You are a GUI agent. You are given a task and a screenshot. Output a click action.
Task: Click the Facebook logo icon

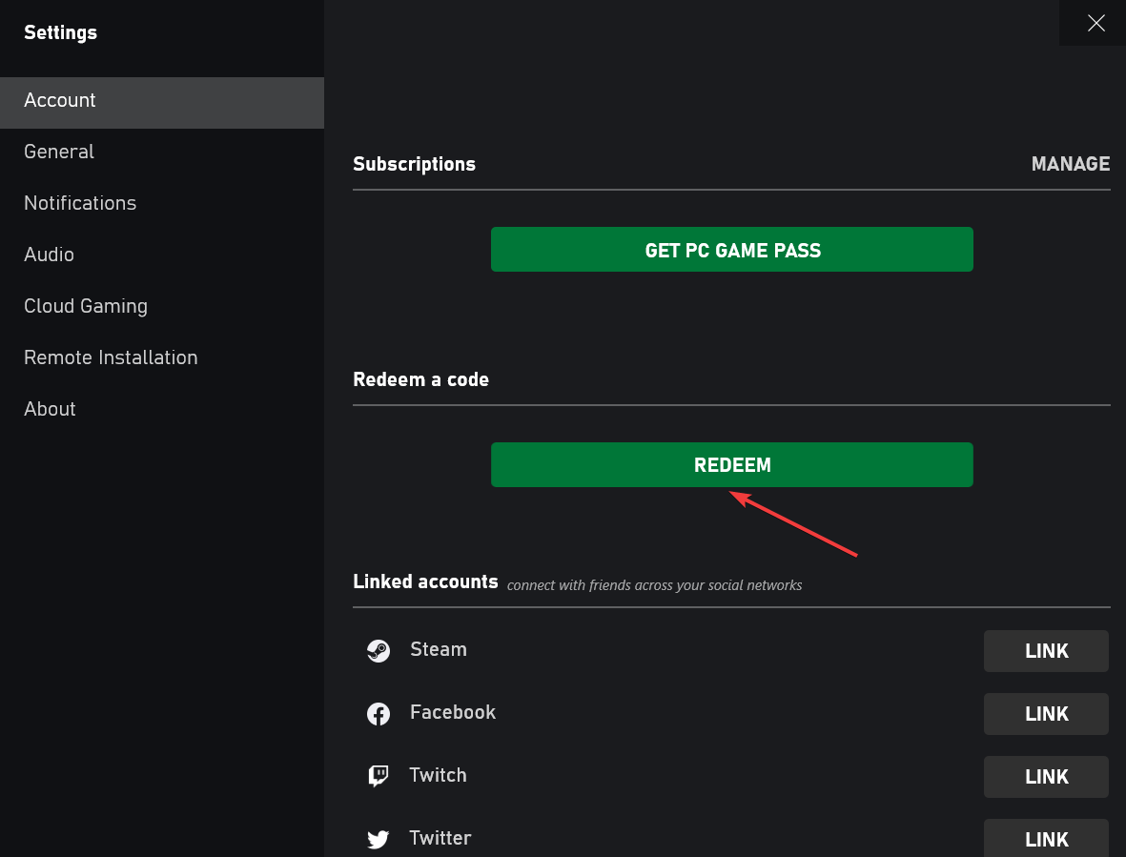click(379, 713)
